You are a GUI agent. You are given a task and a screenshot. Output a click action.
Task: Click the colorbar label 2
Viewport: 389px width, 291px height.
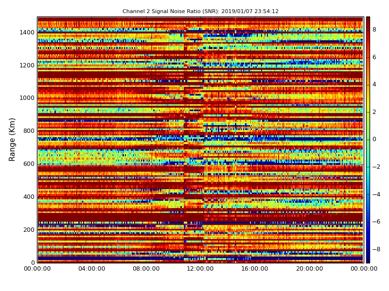coord(374,112)
